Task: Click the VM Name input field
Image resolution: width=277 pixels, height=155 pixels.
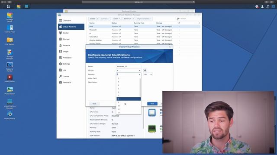Action: 129,66
